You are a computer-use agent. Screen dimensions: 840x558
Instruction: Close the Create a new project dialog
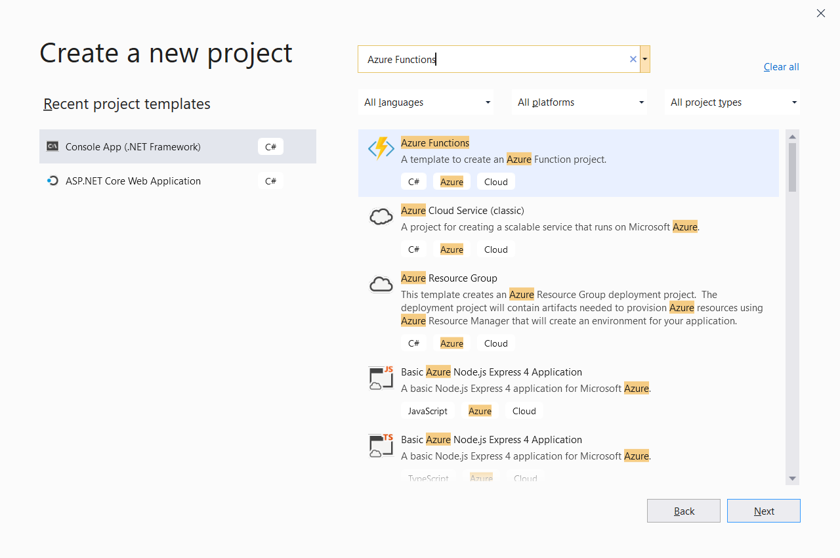pos(820,13)
